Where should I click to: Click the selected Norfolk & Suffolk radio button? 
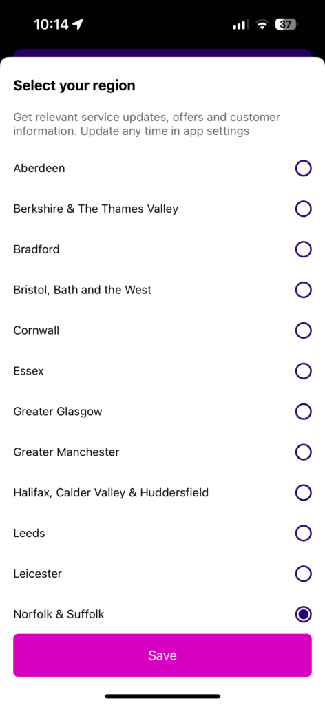pyautogui.click(x=304, y=614)
